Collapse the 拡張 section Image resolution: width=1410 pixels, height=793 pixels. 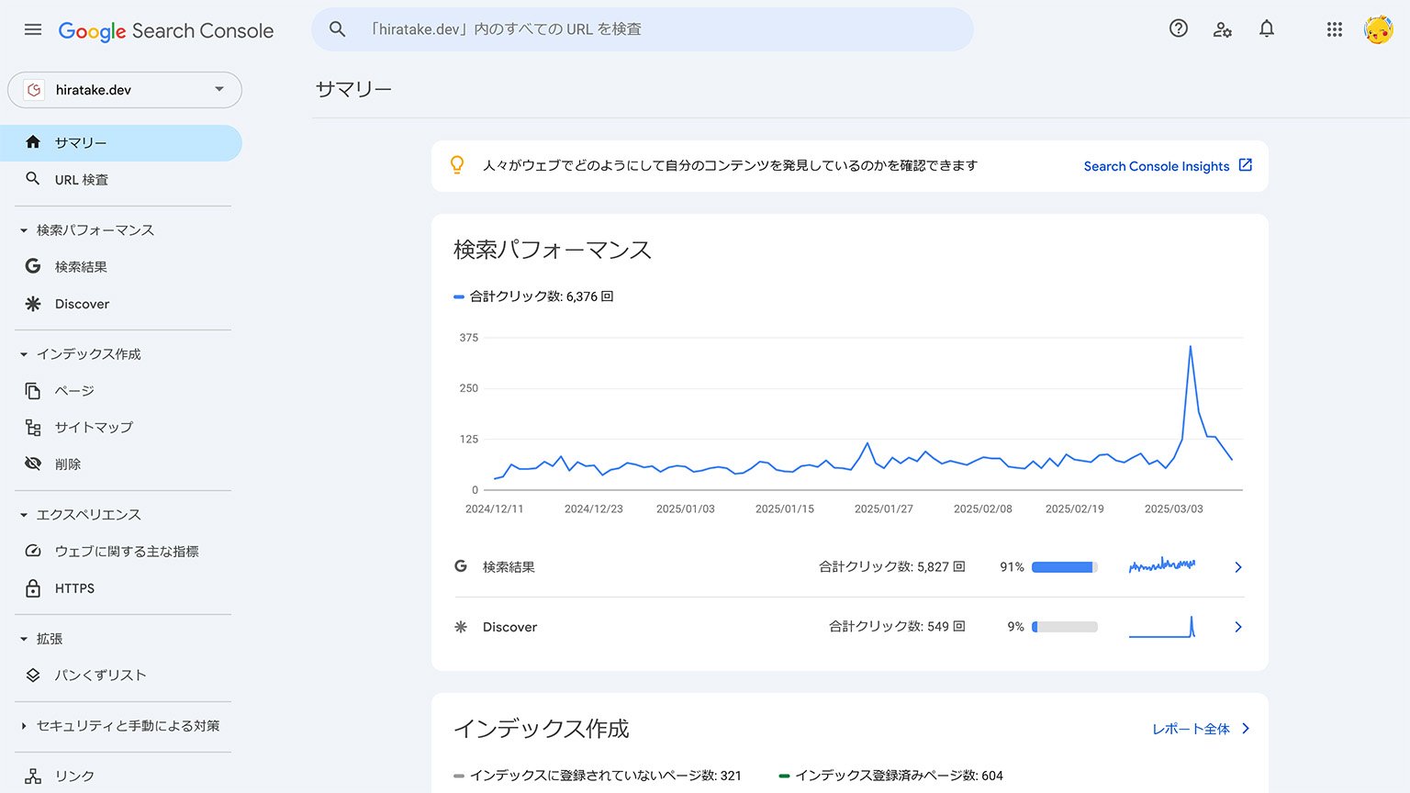[x=24, y=639]
